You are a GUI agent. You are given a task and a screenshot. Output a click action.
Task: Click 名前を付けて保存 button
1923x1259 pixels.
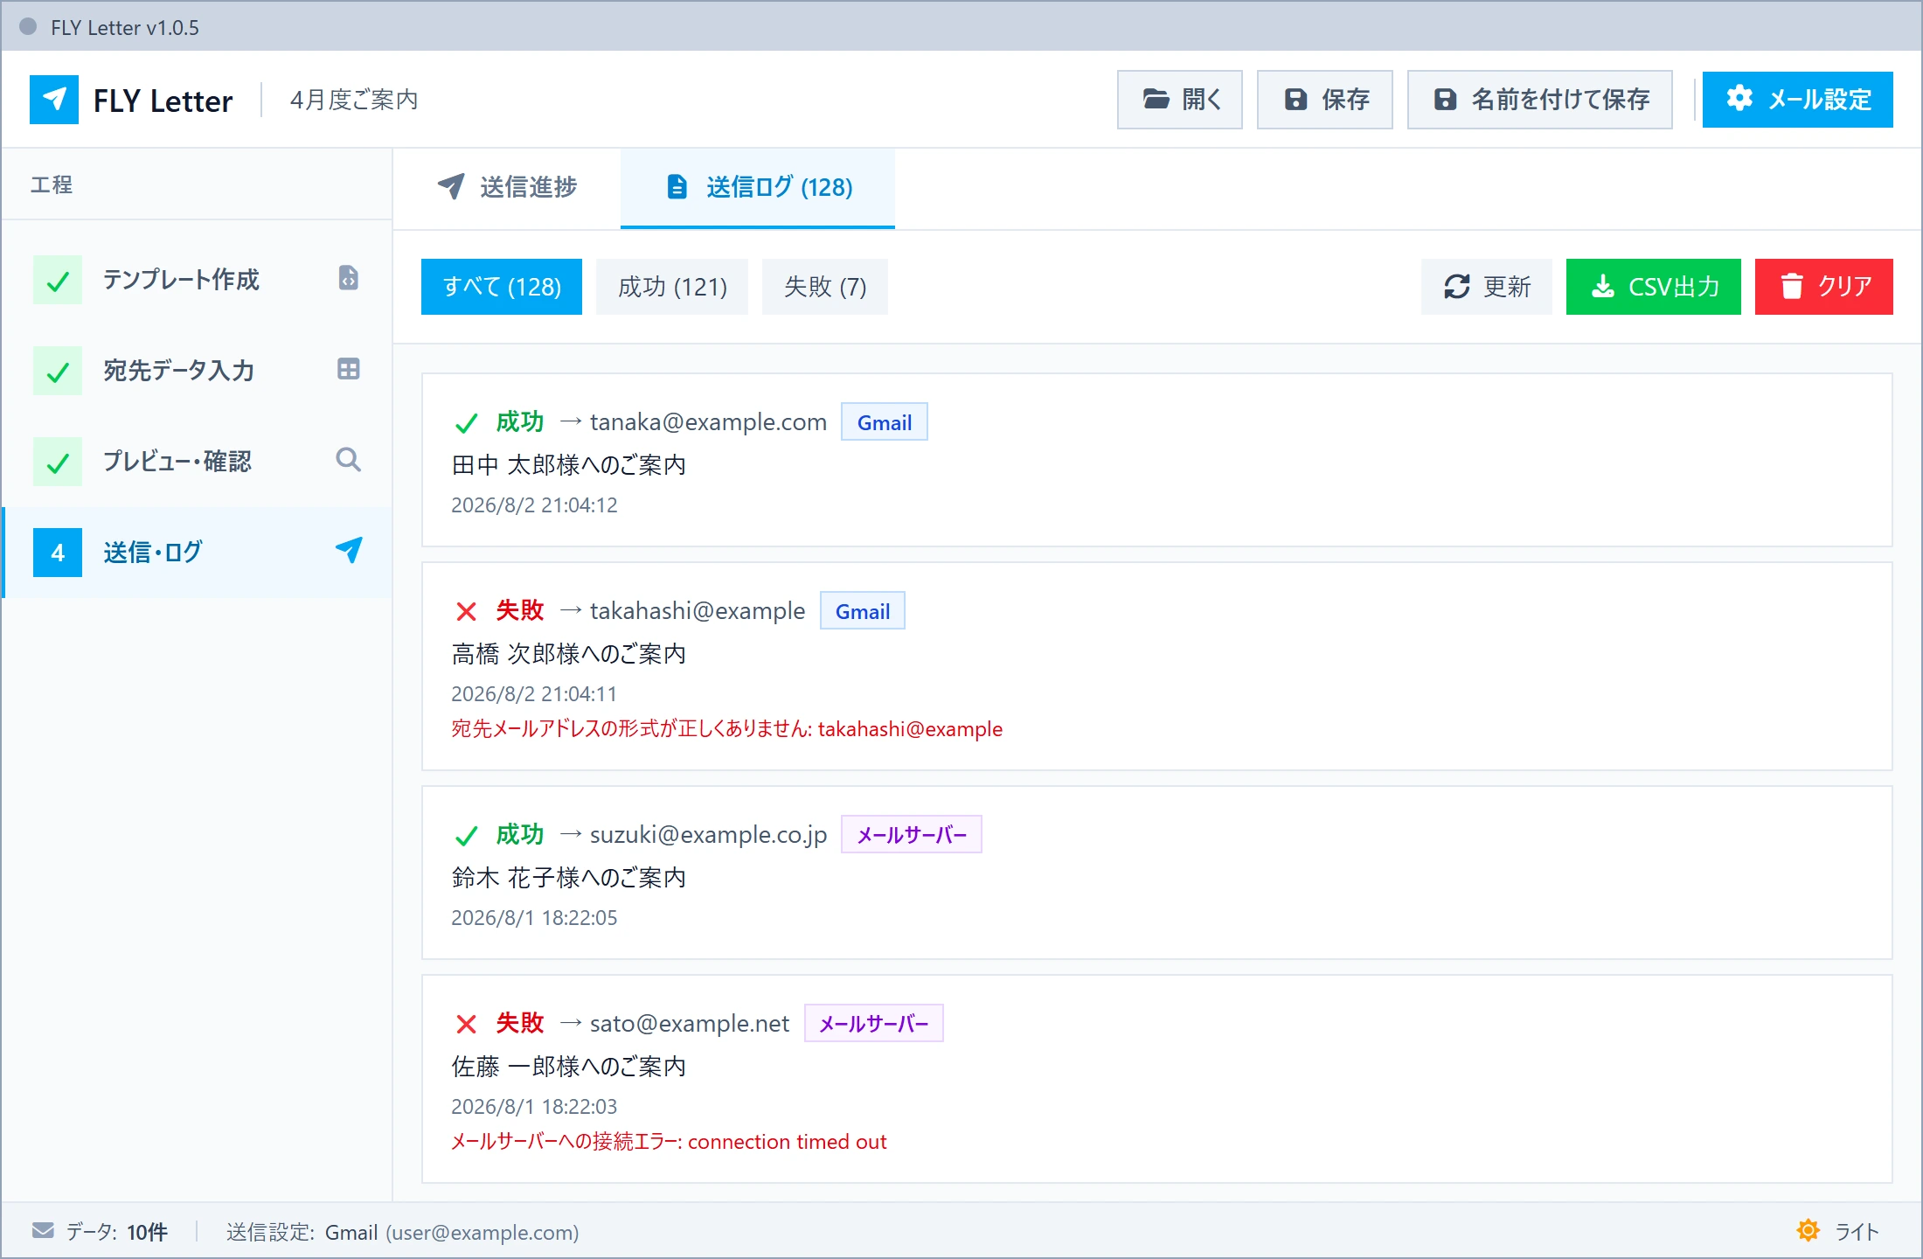[x=1539, y=100]
